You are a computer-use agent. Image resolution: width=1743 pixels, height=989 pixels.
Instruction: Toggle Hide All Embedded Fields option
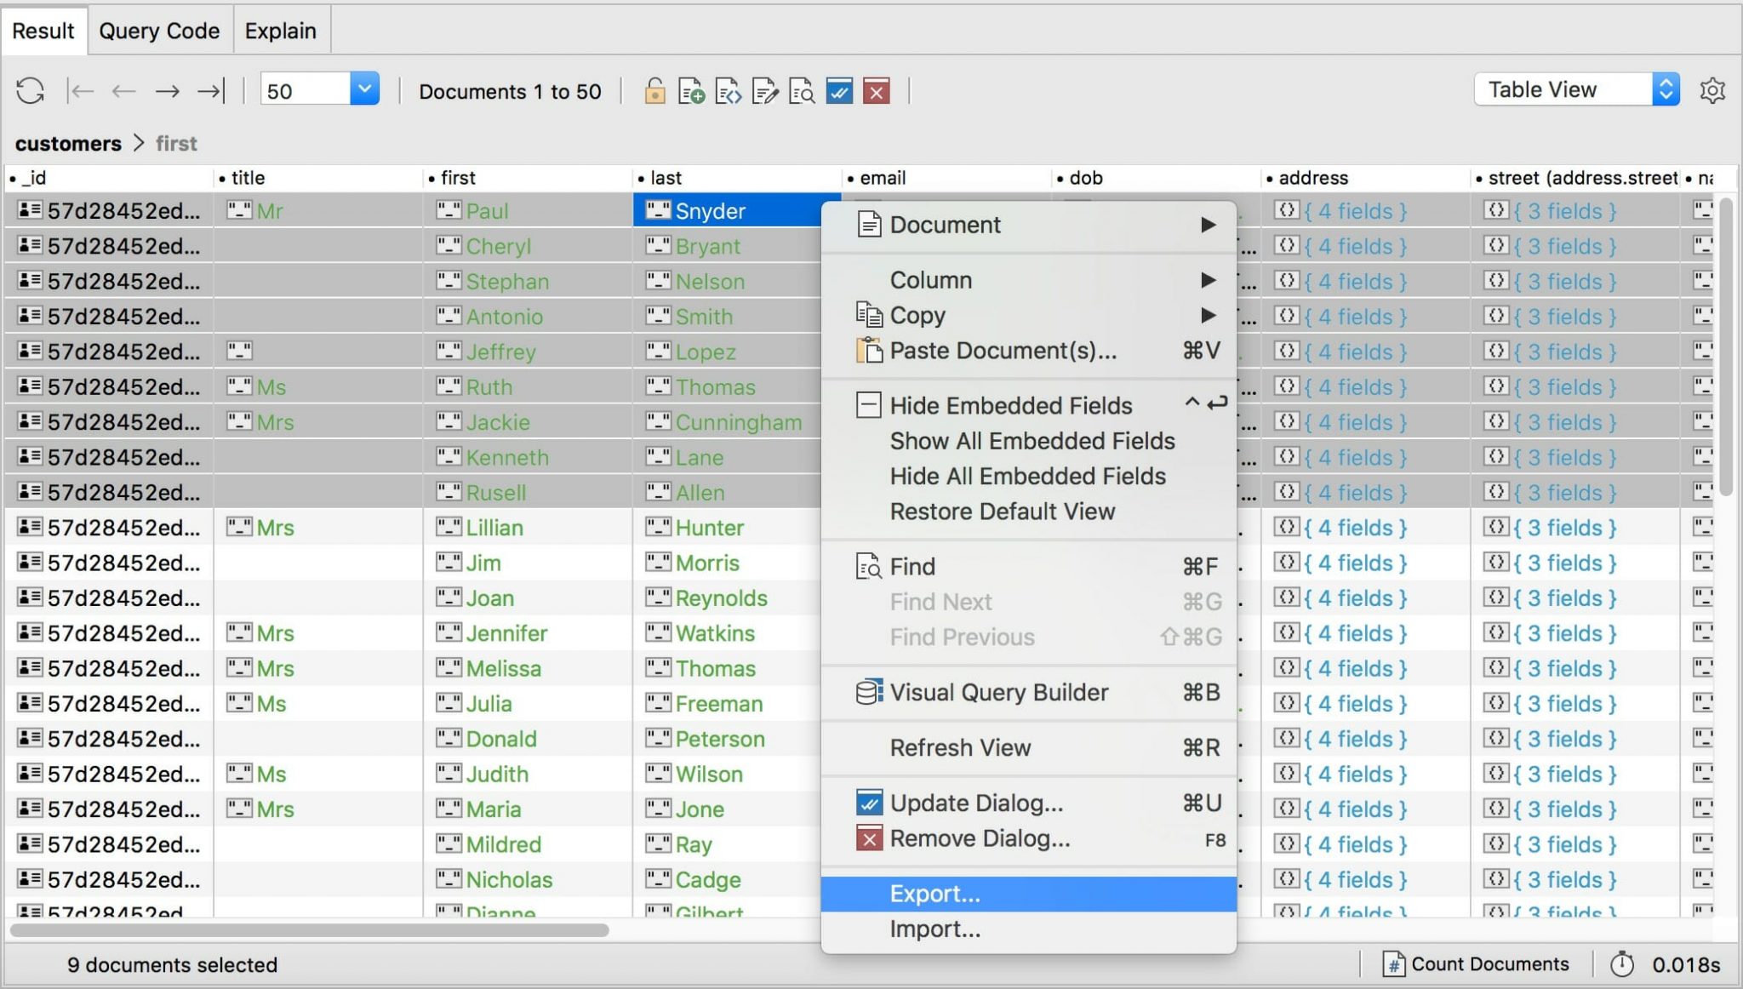point(1027,475)
